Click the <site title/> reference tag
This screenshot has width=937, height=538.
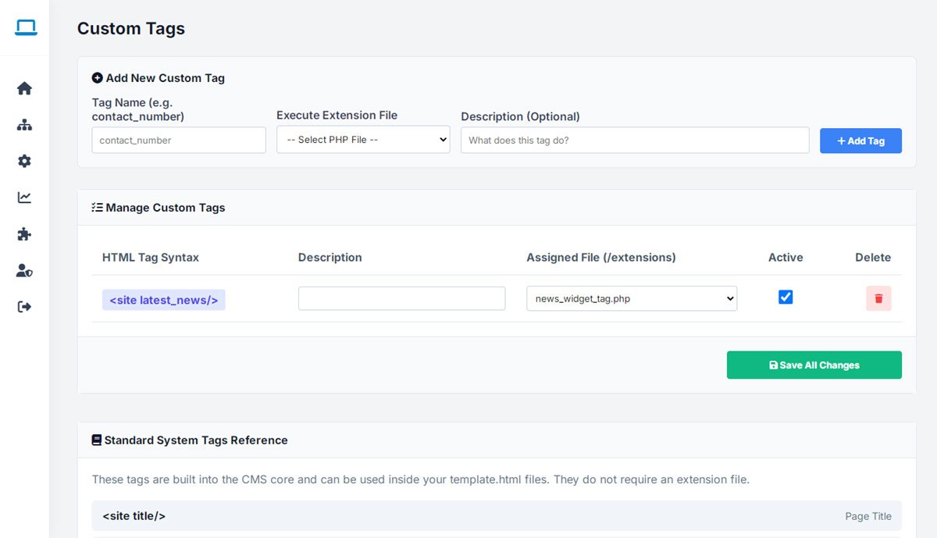(134, 516)
